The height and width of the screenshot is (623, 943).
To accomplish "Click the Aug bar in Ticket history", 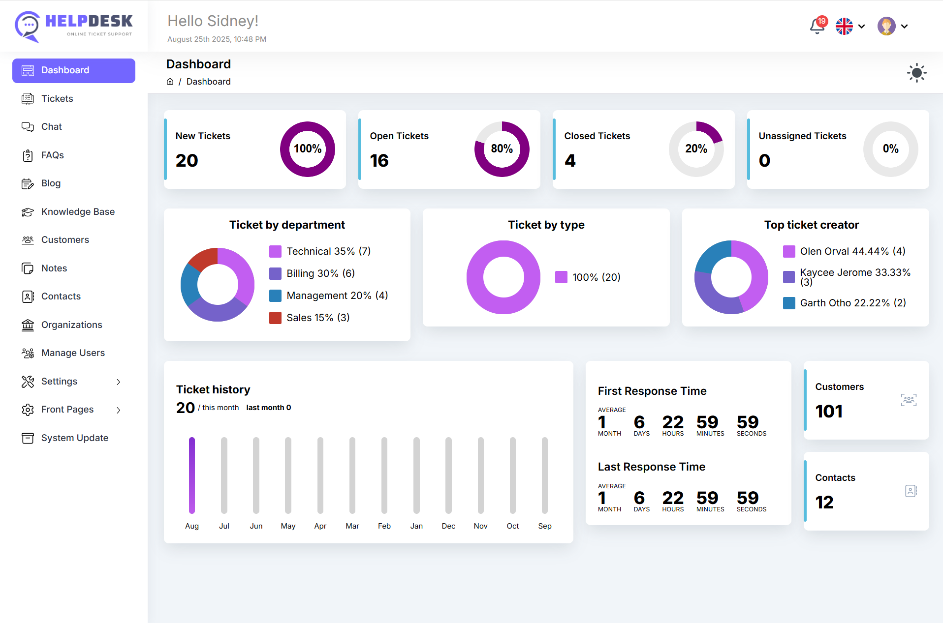I will (192, 475).
